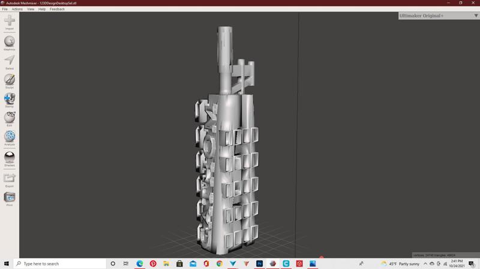Click the weather widget showing 45°F
The height and width of the screenshot is (269, 480).
tap(400, 264)
